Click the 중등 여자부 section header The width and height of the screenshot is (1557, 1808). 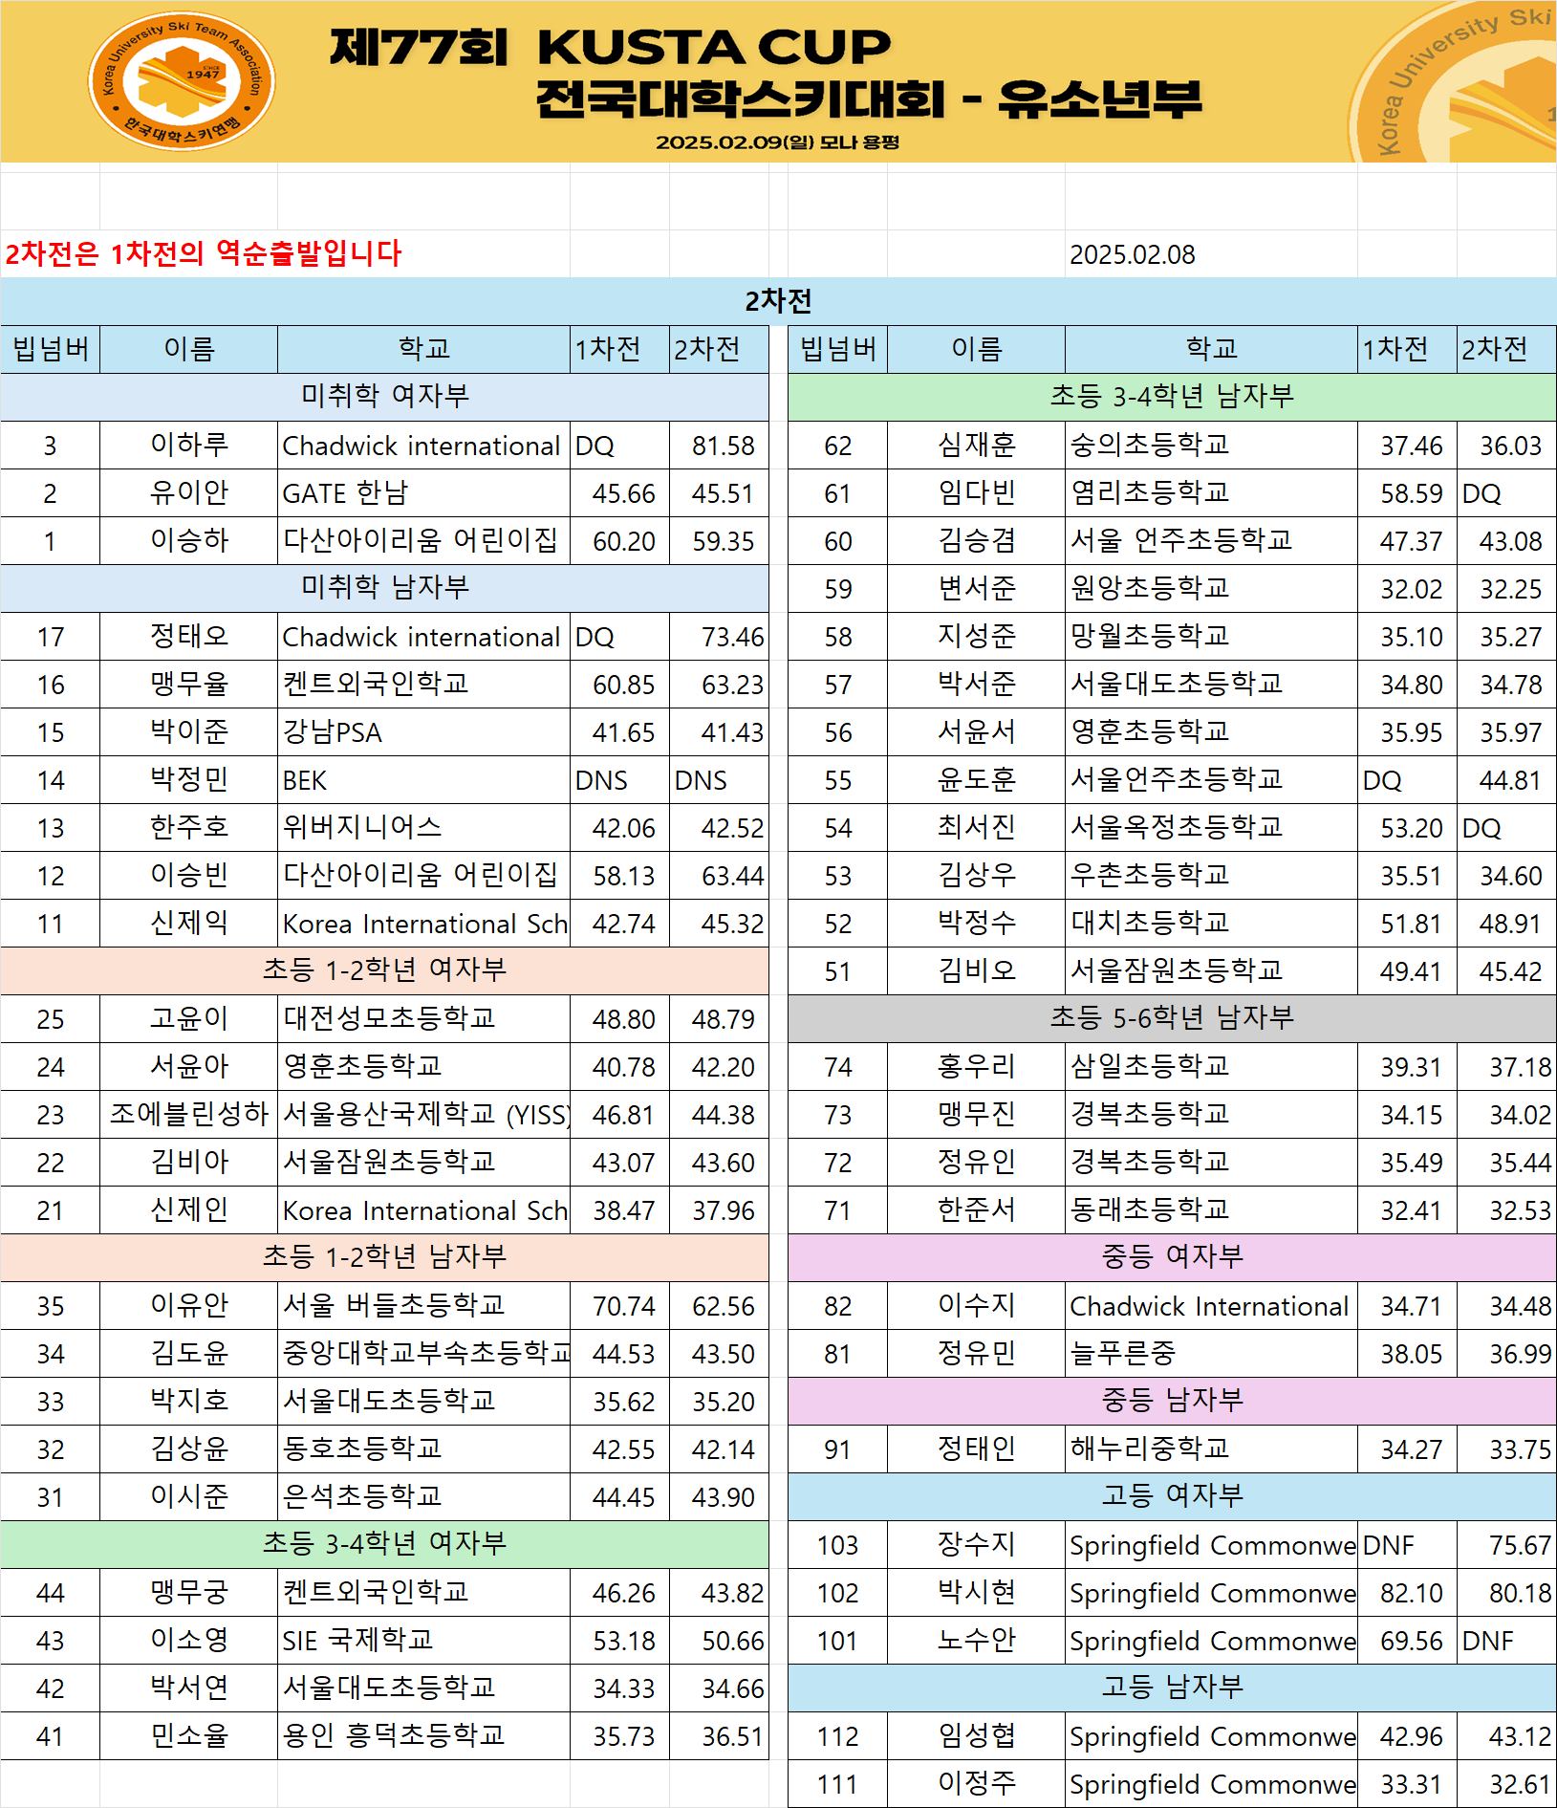click(x=1172, y=1257)
